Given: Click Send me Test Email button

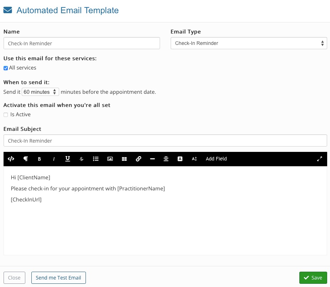Looking at the screenshot, I should click(58, 277).
